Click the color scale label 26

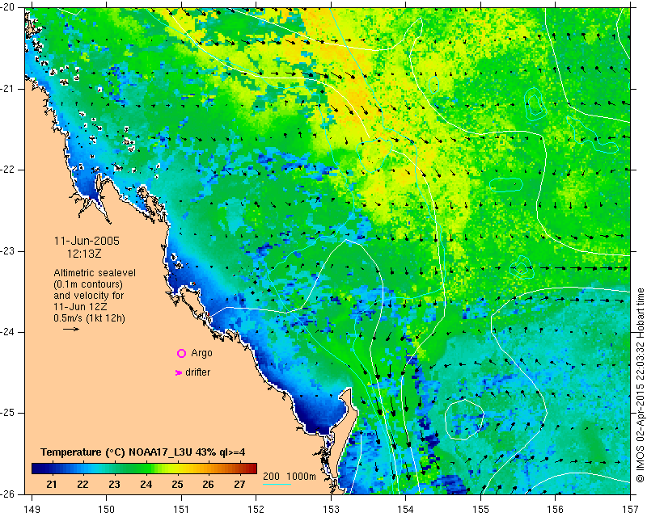tap(209, 485)
